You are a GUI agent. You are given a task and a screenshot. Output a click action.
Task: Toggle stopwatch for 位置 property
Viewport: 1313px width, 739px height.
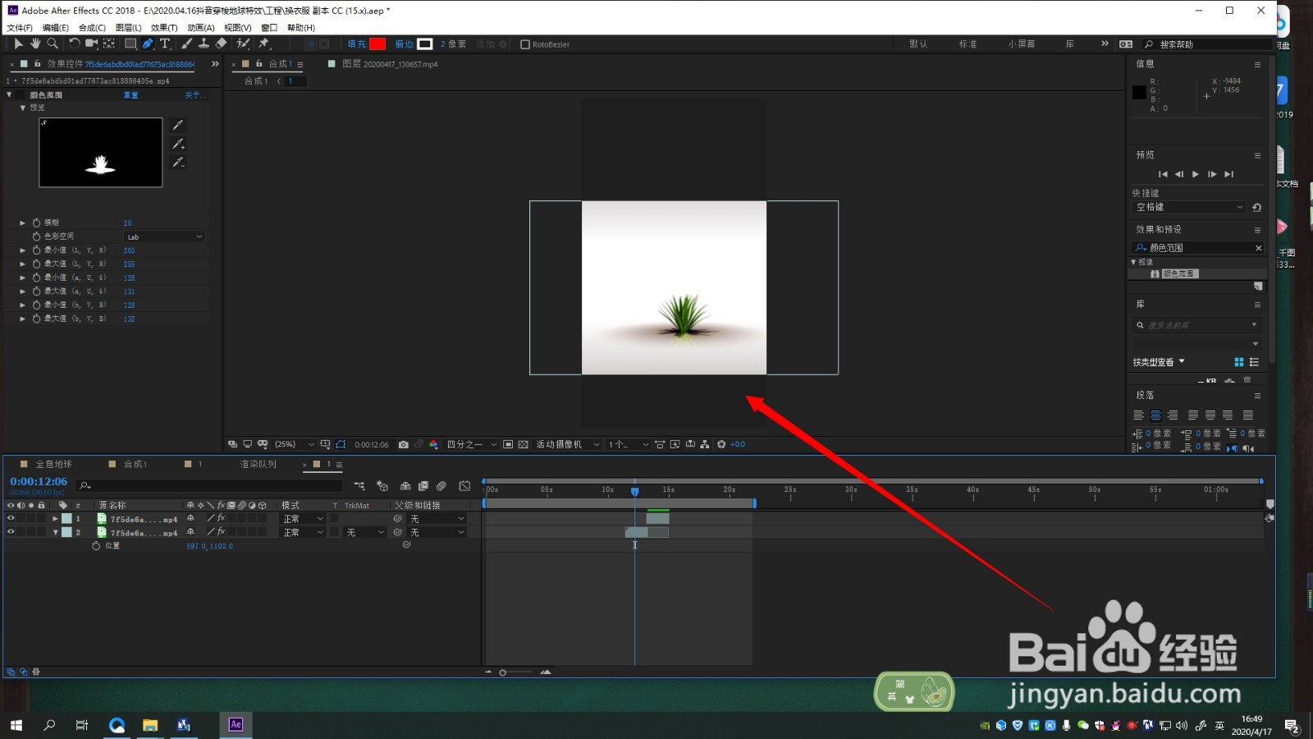(x=96, y=546)
